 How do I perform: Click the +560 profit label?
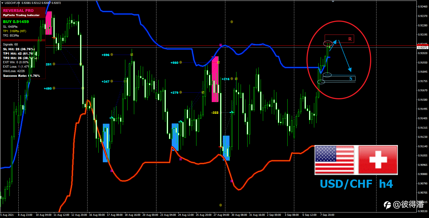pyautogui.click(x=174, y=63)
